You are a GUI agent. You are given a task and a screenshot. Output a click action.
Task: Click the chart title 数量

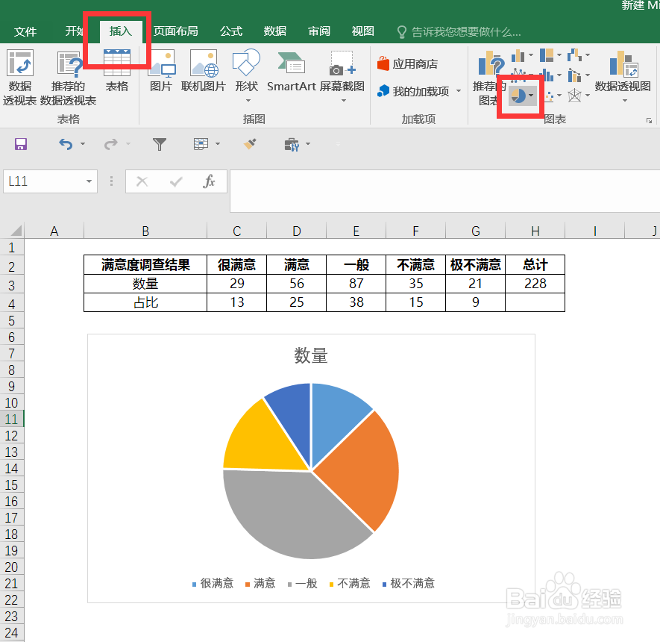(311, 355)
